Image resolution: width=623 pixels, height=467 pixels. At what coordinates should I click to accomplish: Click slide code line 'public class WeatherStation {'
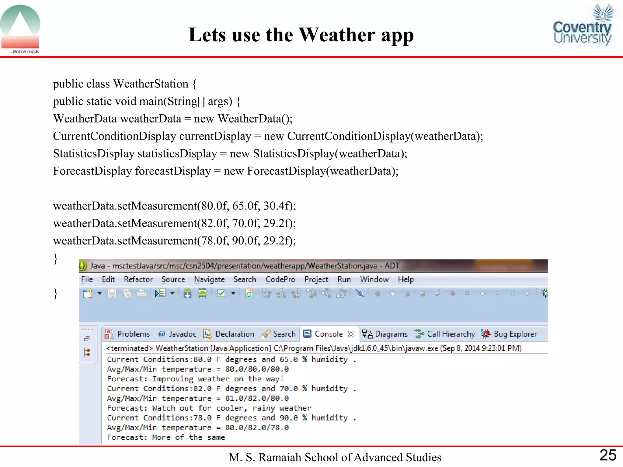125,84
